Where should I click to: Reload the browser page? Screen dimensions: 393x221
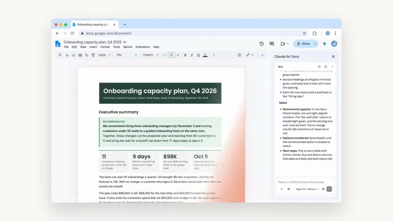pos(72,33)
